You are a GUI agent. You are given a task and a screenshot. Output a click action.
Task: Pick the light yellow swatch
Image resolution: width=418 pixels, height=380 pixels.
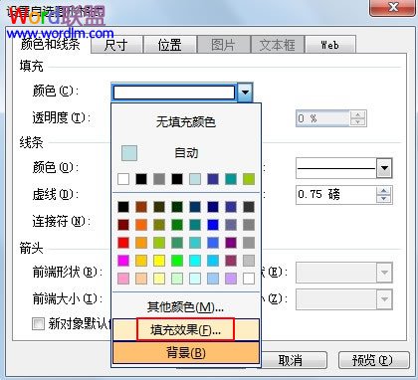(x=159, y=279)
